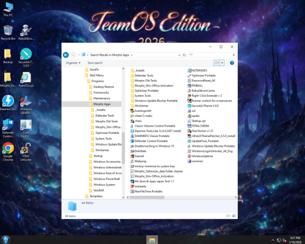Open RebuildIconCache desktop shortcut
Viewport: 305px width, 244px height.
pos(26,32)
